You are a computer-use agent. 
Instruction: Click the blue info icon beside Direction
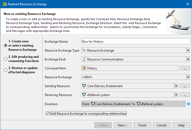point(188,104)
